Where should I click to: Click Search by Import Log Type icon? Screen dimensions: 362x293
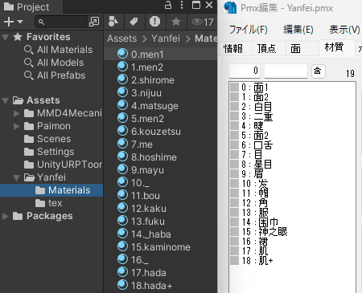(154, 22)
